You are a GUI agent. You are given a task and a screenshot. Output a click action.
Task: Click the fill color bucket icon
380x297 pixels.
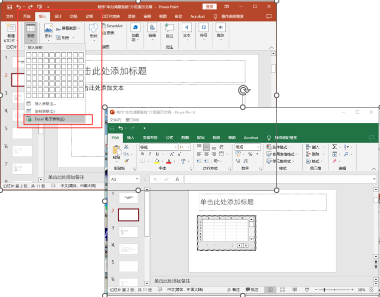[x=157, y=161]
